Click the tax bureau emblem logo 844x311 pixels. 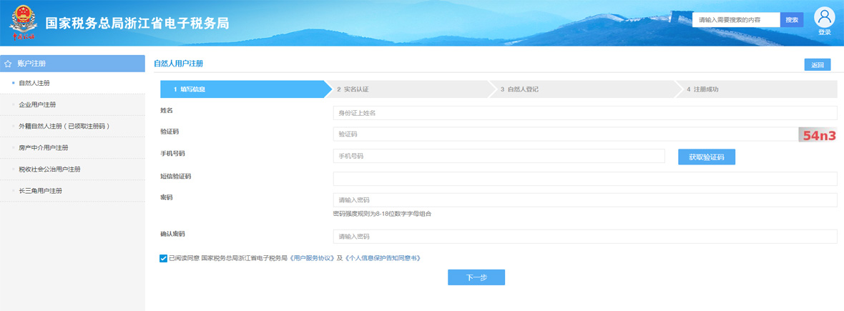pos(23,24)
